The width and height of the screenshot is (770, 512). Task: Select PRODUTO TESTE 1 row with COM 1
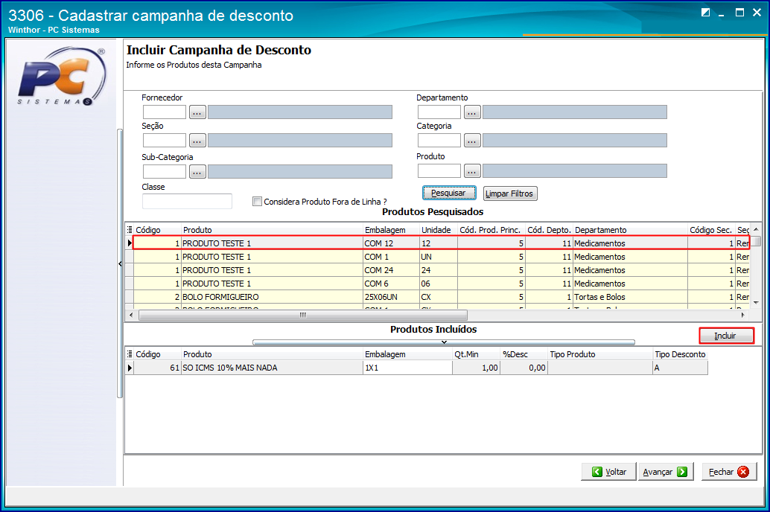[x=441, y=257]
